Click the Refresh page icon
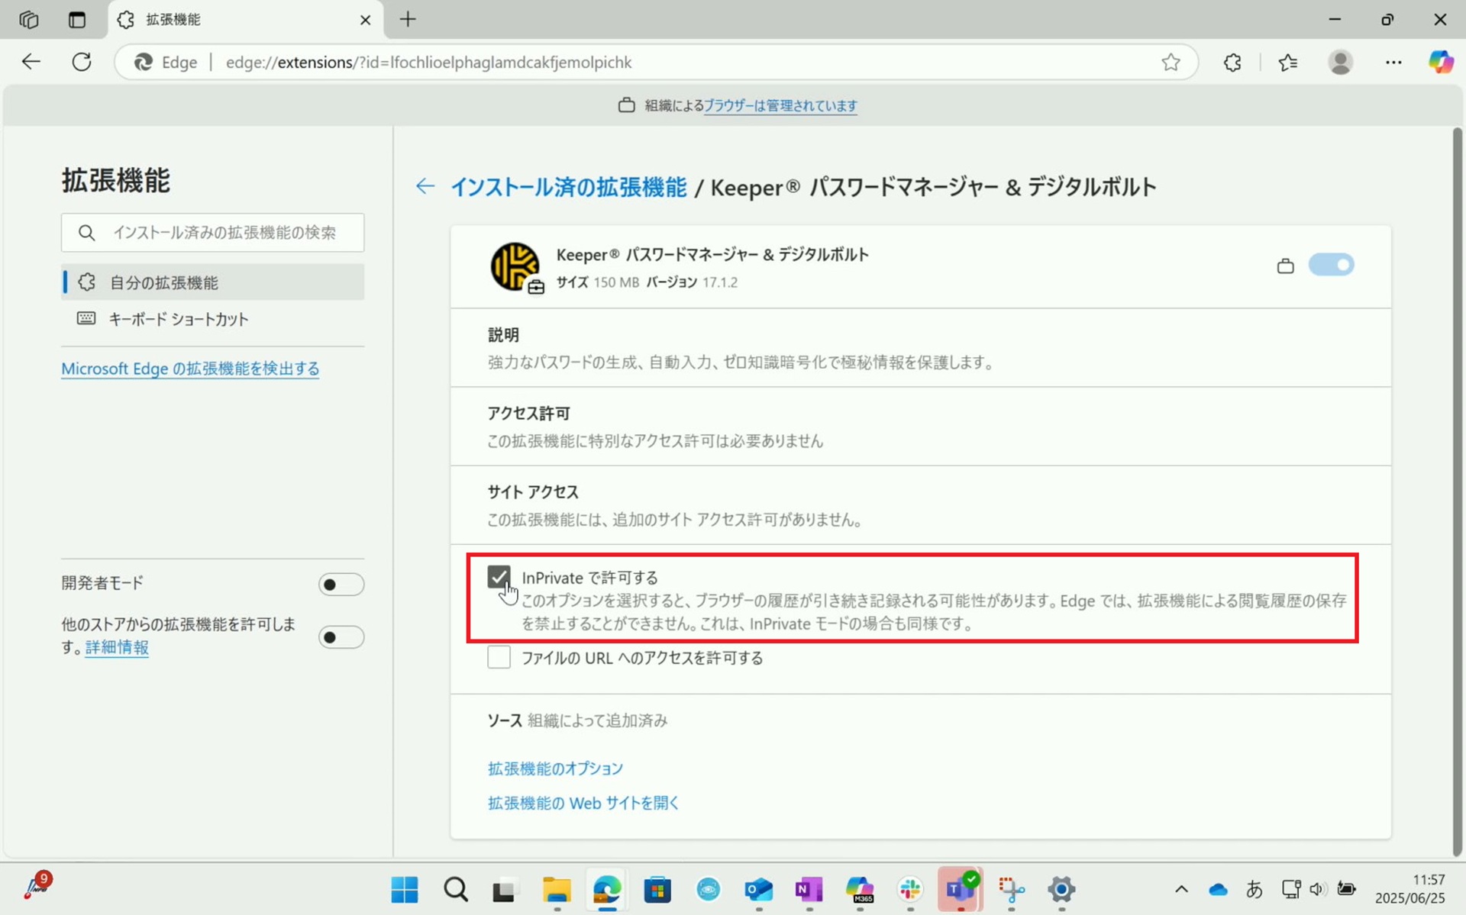Screen dimensions: 1466x915 (82, 62)
